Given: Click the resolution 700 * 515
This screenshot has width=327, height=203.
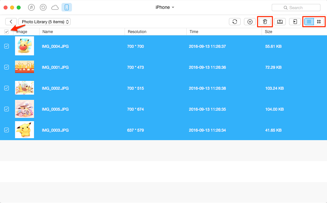Looking at the screenshot, I should click(136, 88).
